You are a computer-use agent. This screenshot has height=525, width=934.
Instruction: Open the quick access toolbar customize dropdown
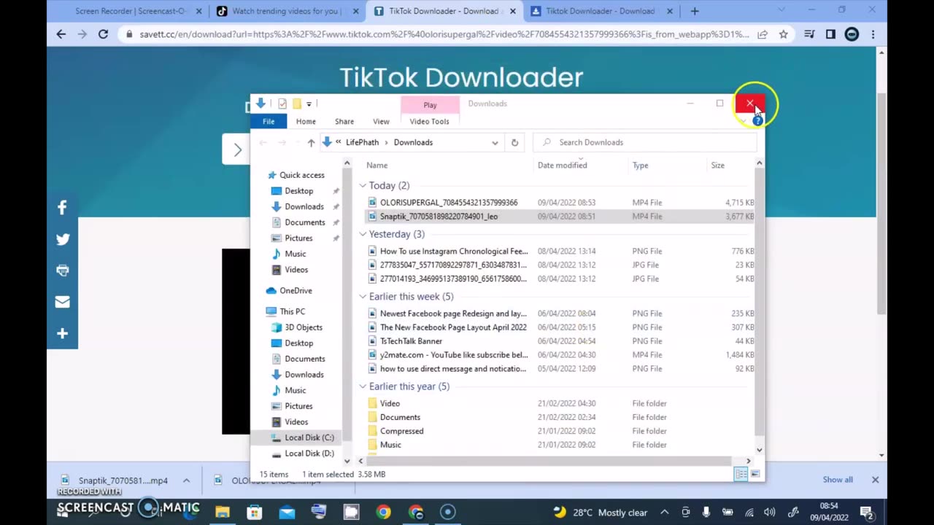309,104
